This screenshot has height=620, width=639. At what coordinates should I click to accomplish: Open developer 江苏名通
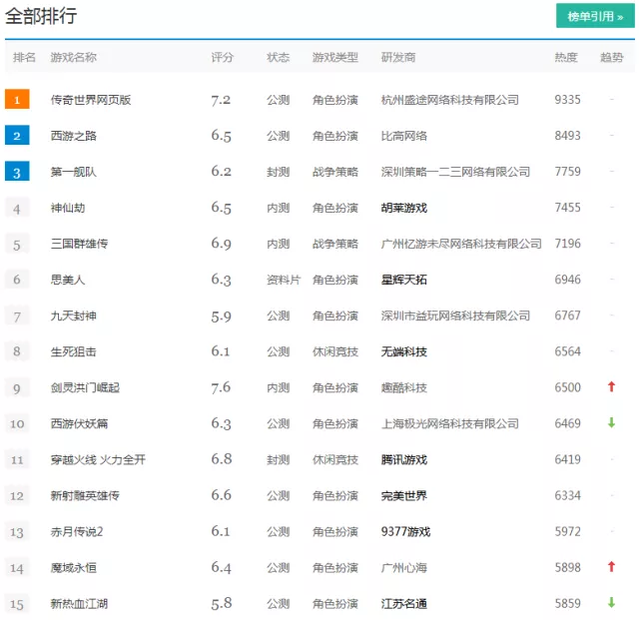[403, 604]
